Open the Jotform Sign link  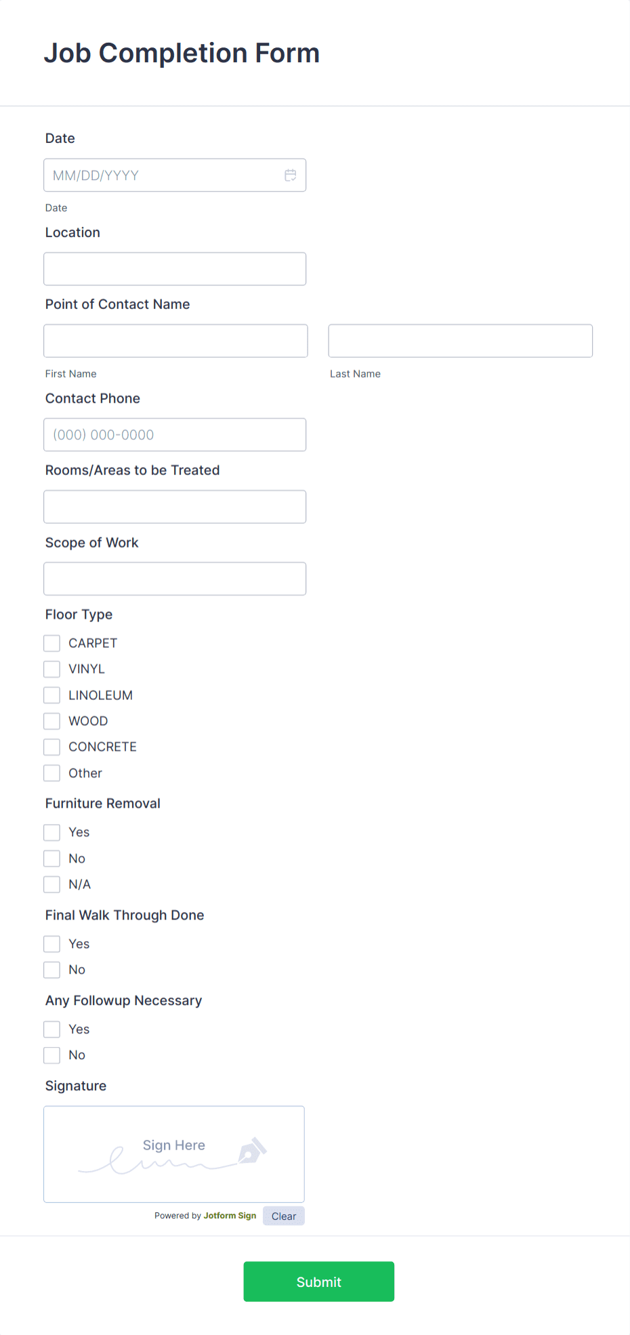click(x=230, y=1215)
